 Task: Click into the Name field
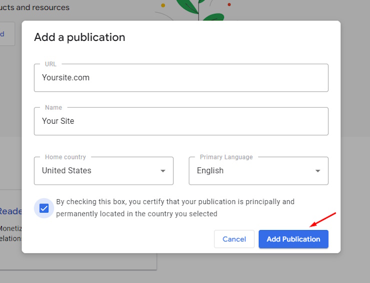[181, 121]
